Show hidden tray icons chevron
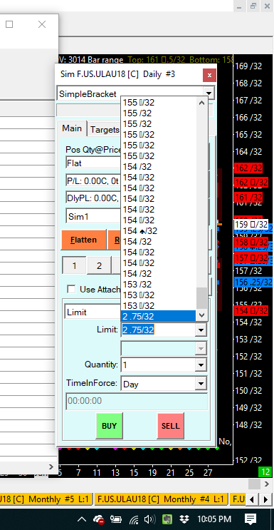This screenshot has width=274, height=530. click(x=82, y=519)
